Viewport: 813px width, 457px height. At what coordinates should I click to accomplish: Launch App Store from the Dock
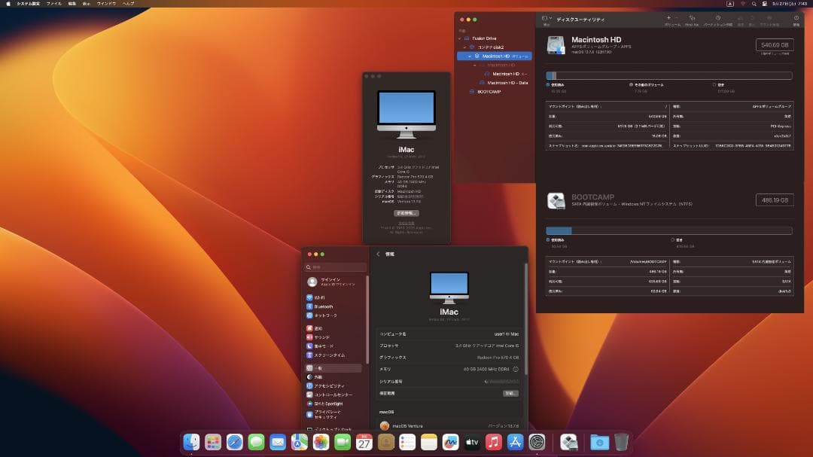coord(514,443)
